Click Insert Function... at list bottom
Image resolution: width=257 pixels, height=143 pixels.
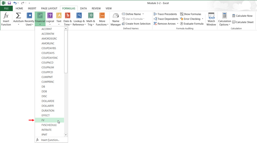click(x=50, y=140)
